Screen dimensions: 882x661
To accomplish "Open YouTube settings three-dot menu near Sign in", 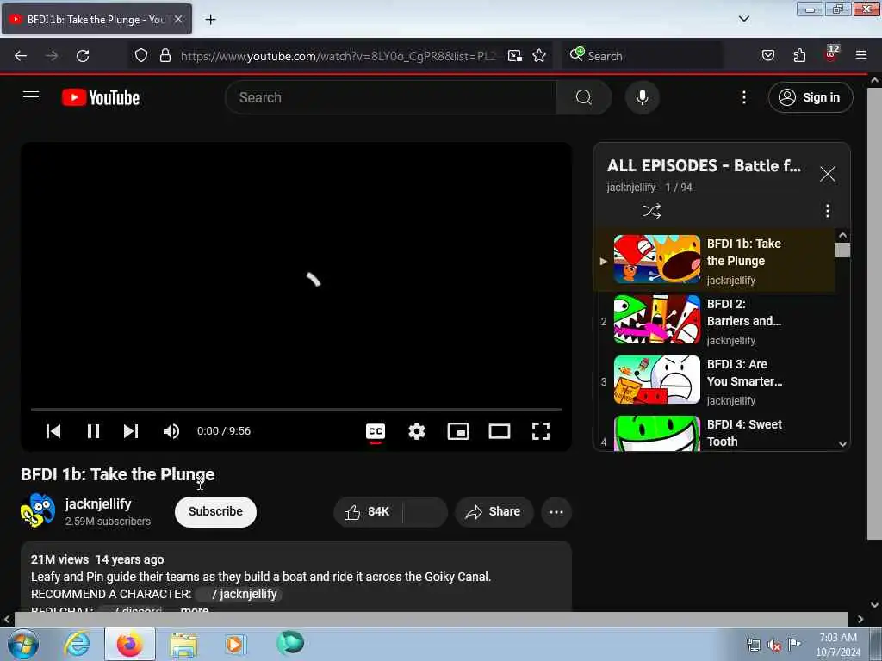I will point(743,97).
